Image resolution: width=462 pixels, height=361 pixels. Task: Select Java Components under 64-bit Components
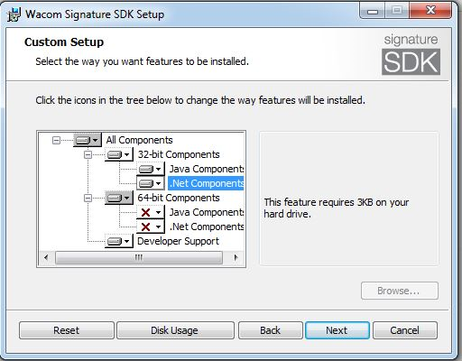(207, 212)
